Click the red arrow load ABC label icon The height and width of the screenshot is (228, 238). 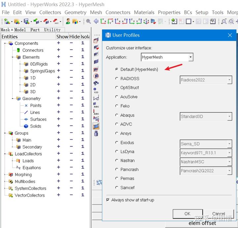click(96, 112)
